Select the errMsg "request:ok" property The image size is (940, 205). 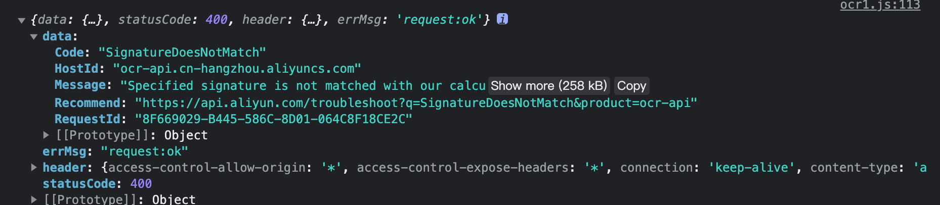coord(115,151)
